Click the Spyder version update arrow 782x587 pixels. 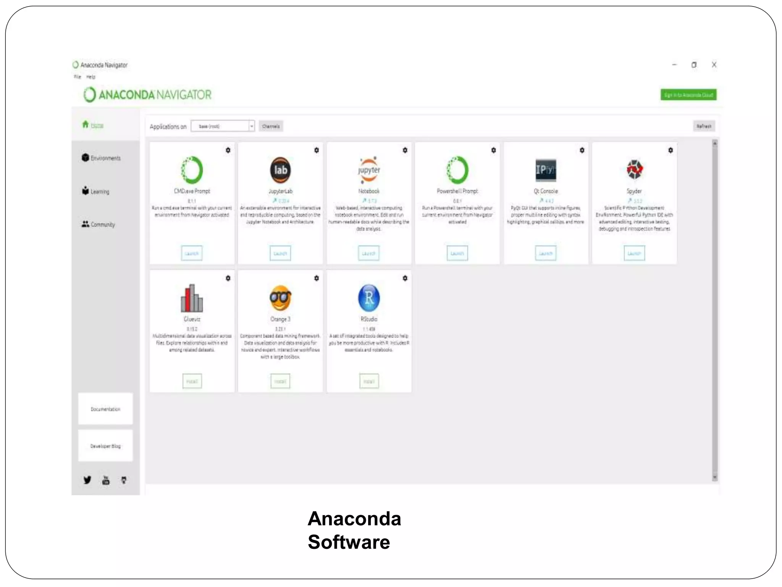pos(630,201)
